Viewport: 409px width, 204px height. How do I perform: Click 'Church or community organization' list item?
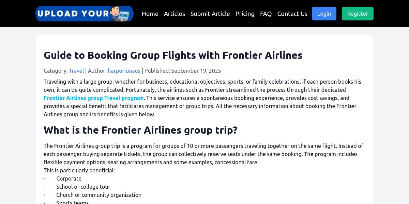click(99, 195)
